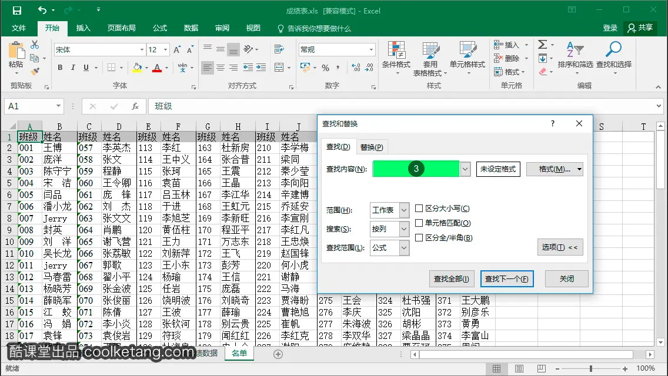
Task: Increase font size
Action: [177, 50]
